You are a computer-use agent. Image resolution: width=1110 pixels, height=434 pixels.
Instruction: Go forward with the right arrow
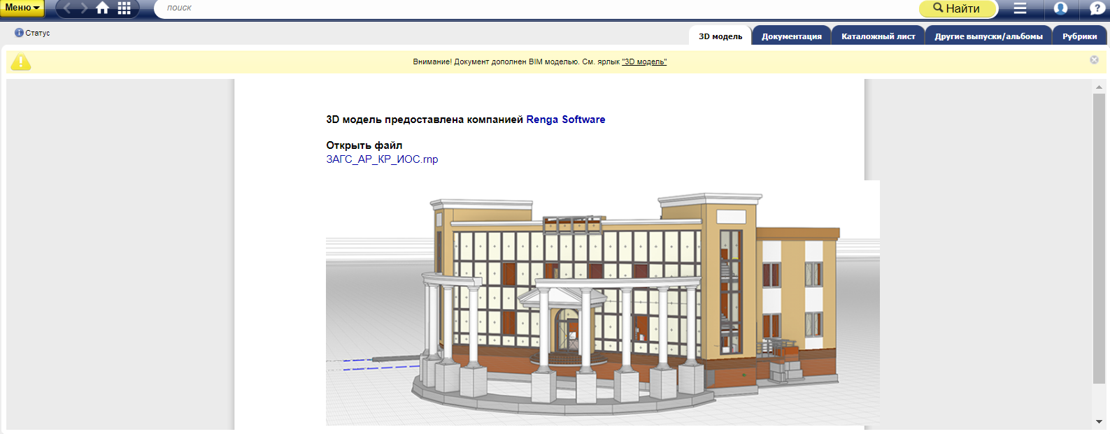coord(84,8)
